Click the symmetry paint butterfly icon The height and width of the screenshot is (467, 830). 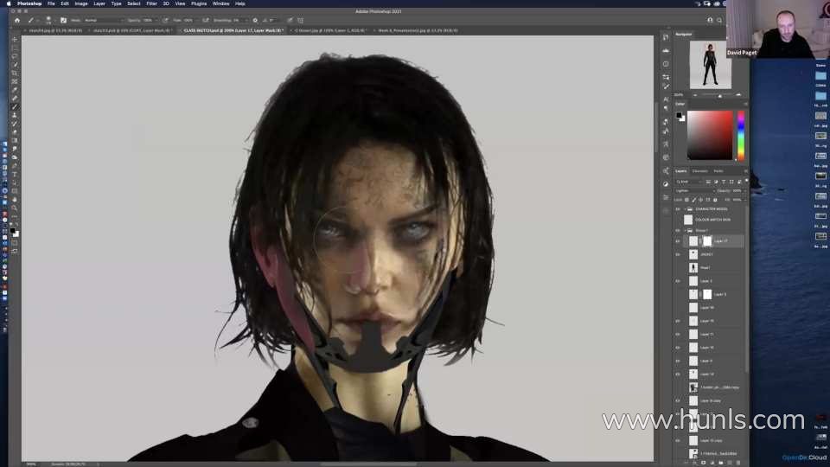300,20
